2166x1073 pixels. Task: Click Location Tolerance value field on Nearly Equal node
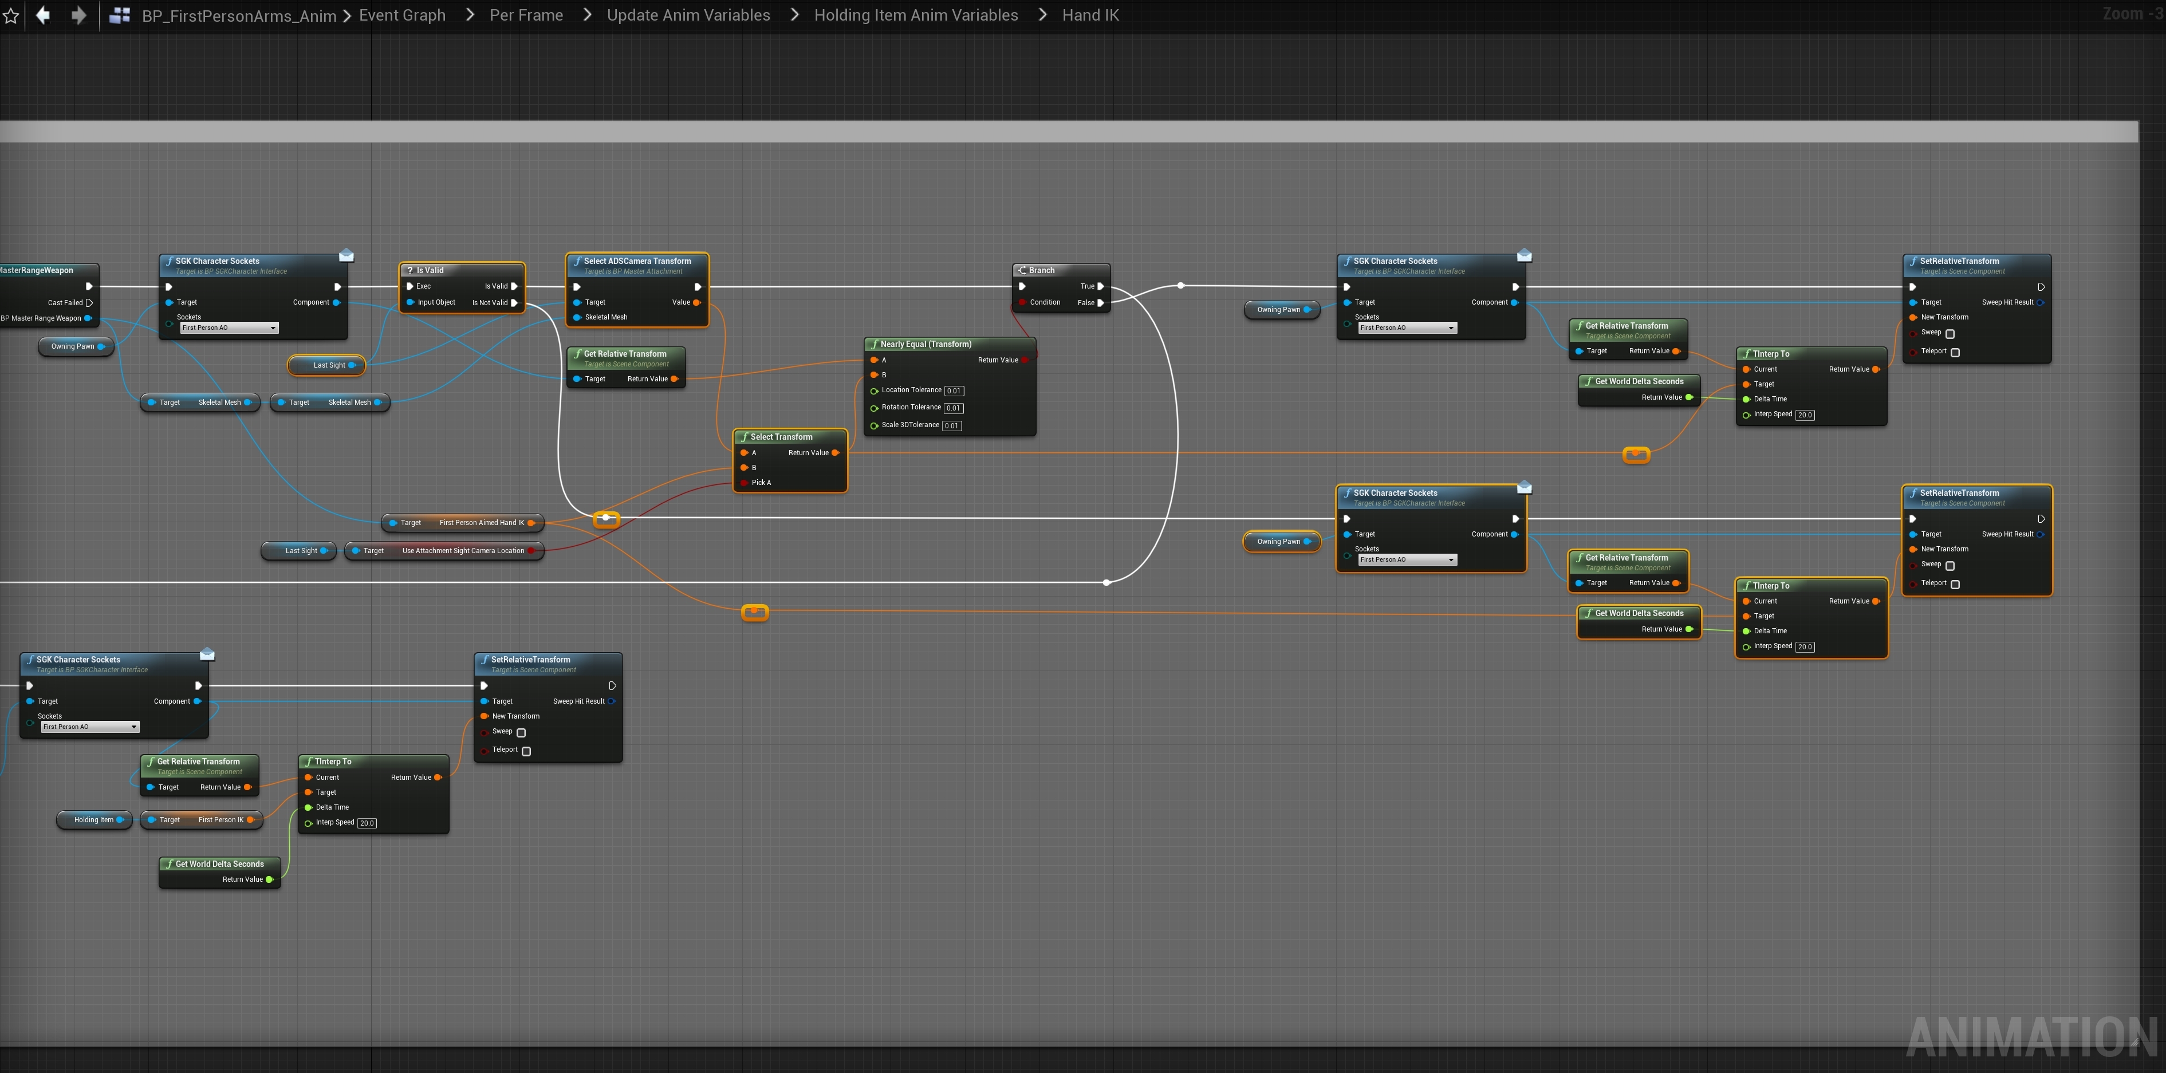coord(954,391)
